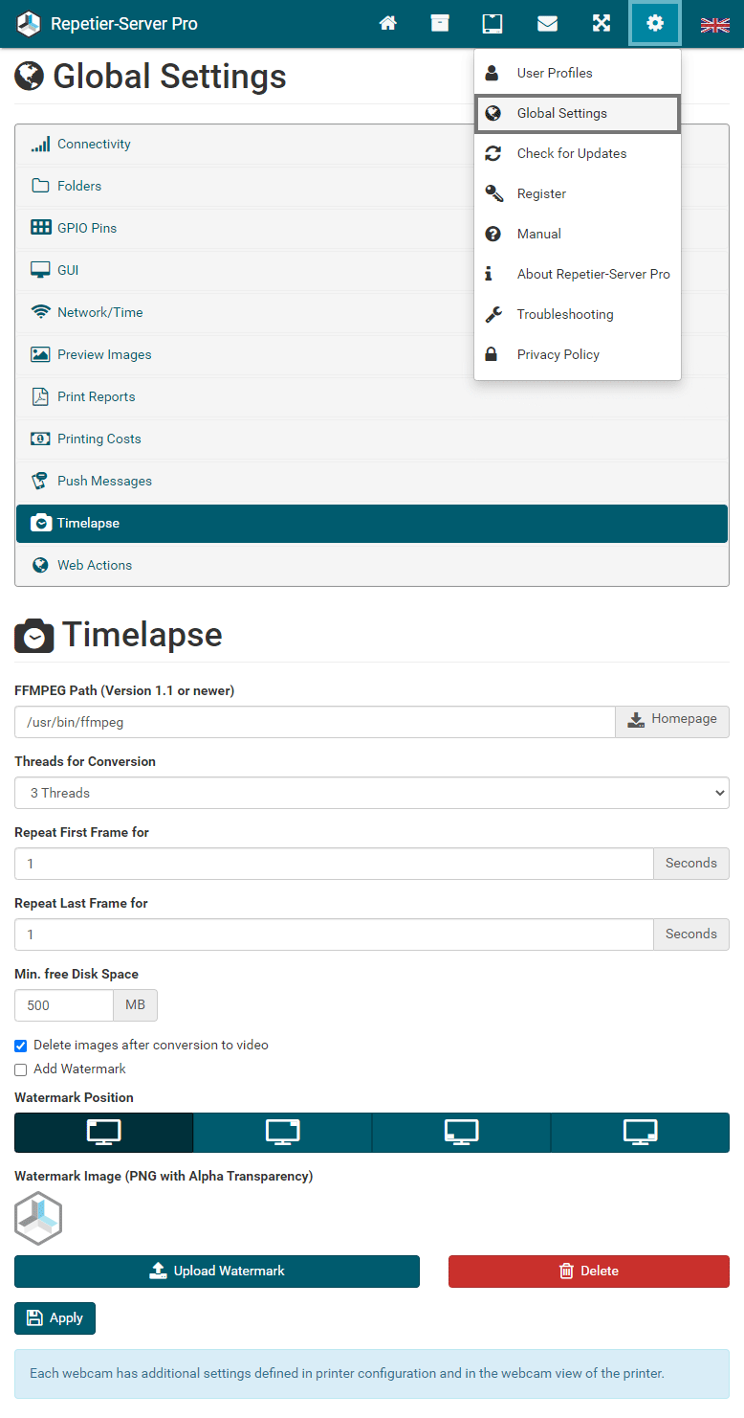
Task: Go to the home dashboard icon
Action: point(388,24)
